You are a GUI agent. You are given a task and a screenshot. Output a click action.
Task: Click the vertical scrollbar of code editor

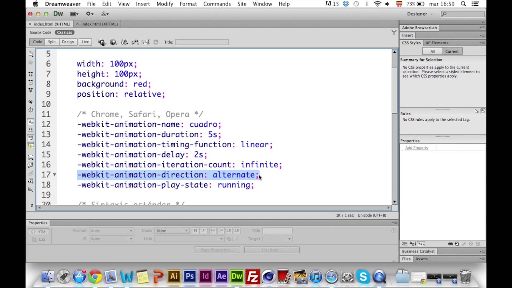click(394, 127)
